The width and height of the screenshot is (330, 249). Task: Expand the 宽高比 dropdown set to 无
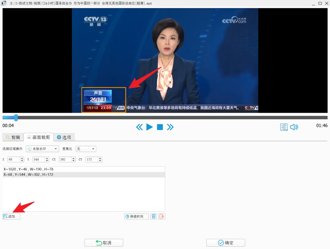(86, 149)
